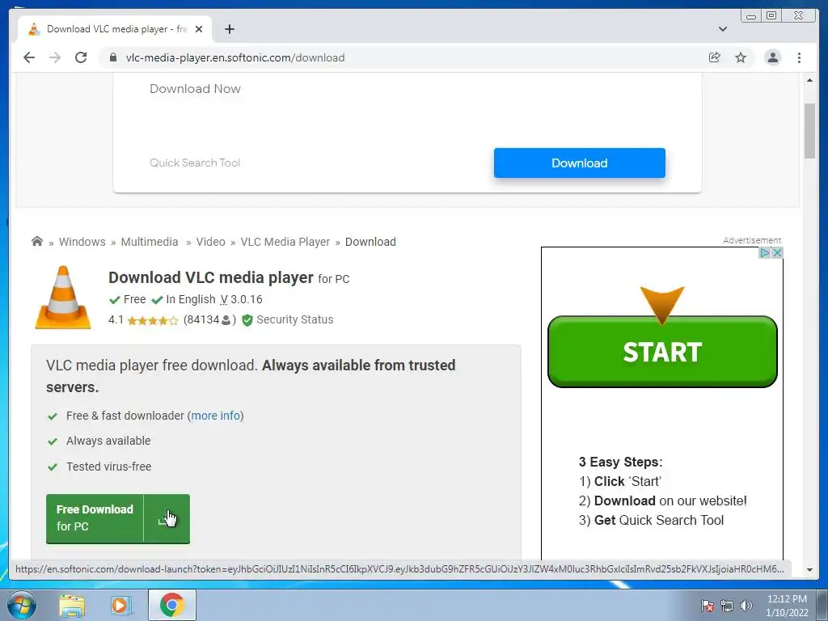This screenshot has height=621, width=828.
Task: Expand the tab search dropdown arrow
Action: point(723,29)
